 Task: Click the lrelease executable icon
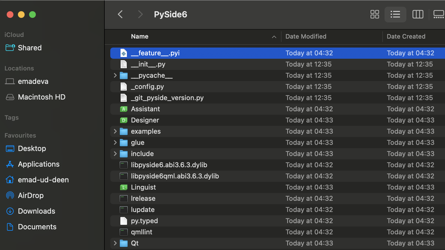pos(124,199)
